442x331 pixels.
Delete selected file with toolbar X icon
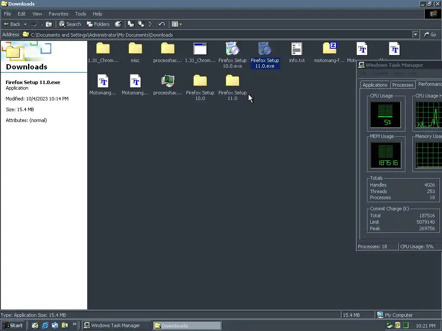(152, 24)
